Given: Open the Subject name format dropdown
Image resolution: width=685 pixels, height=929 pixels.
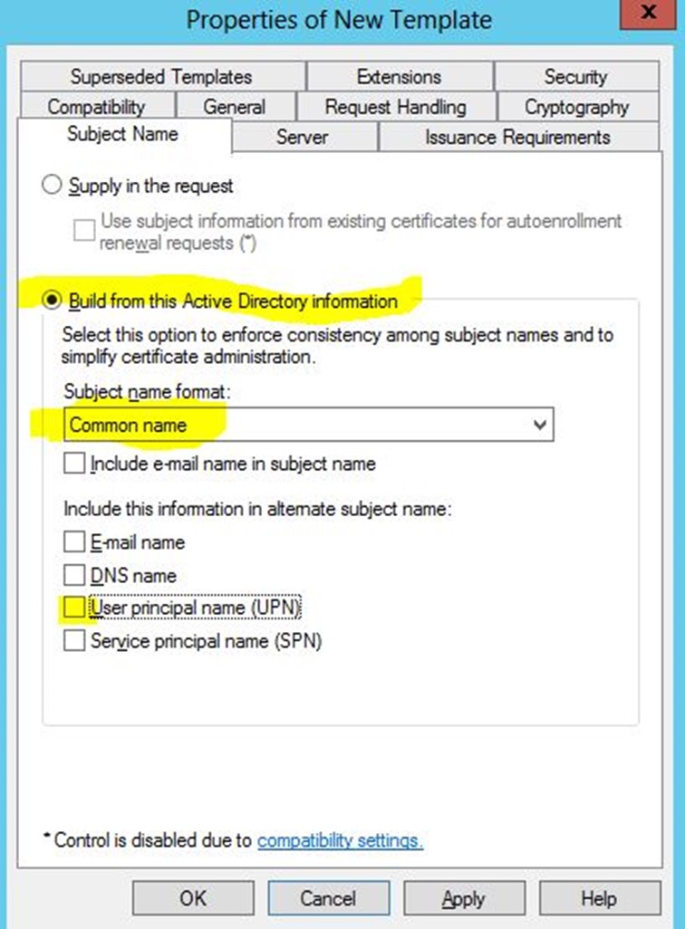Looking at the screenshot, I should point(308,425).
